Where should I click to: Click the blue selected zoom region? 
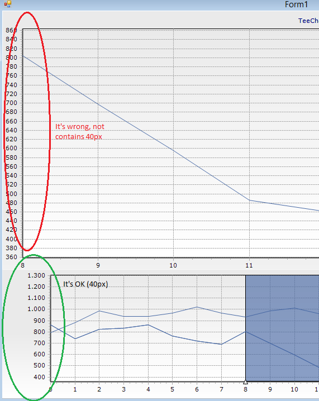coord(282,328)
